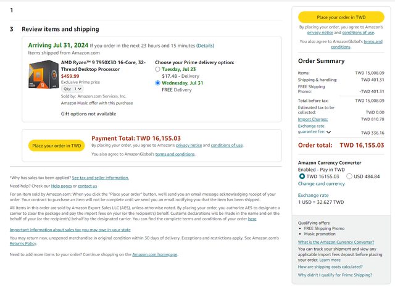This screenshot has width=395, height=287.
Task: Expand exchange rate guarantee fee chevron
Action: [x=328, y=132]
